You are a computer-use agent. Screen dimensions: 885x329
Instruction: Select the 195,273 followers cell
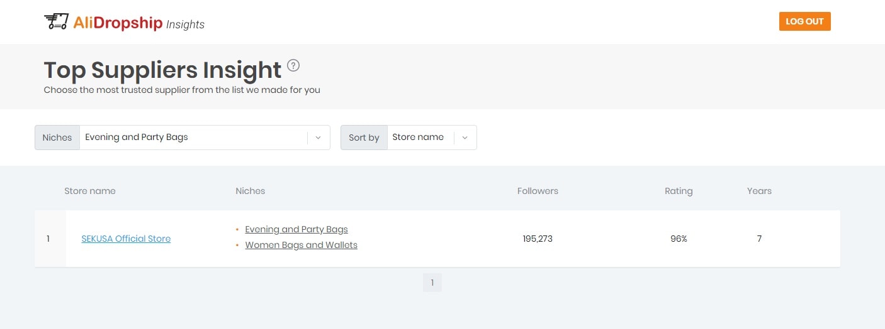click(538, 239)
